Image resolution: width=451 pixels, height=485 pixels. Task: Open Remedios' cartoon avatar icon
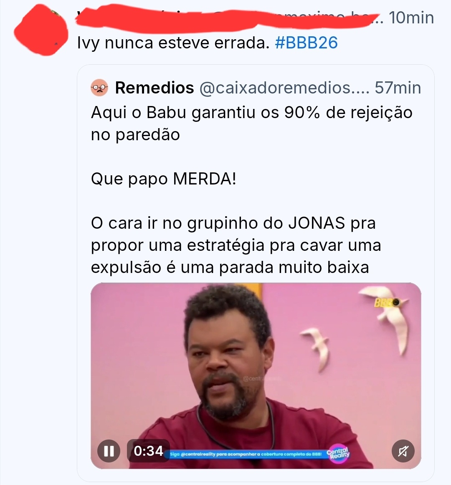99,88
